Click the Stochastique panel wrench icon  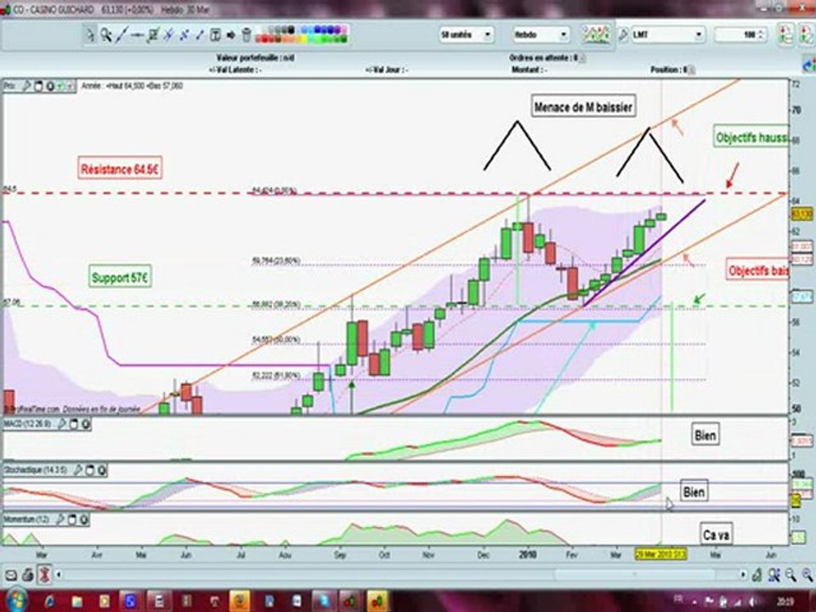tap(77, 470)
